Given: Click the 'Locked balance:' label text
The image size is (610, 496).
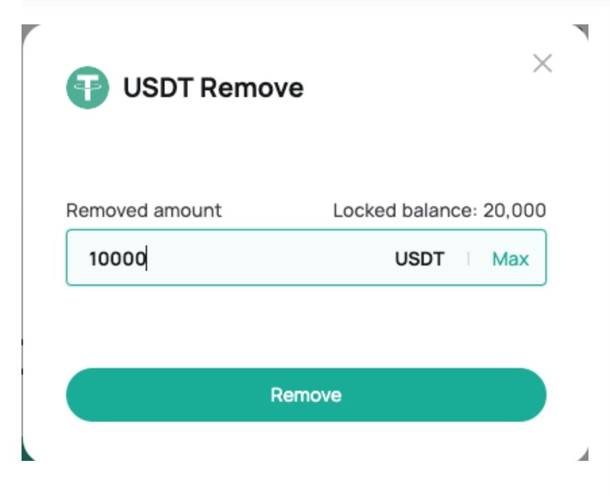Looking at the screenshot, I should click(405, 211).
